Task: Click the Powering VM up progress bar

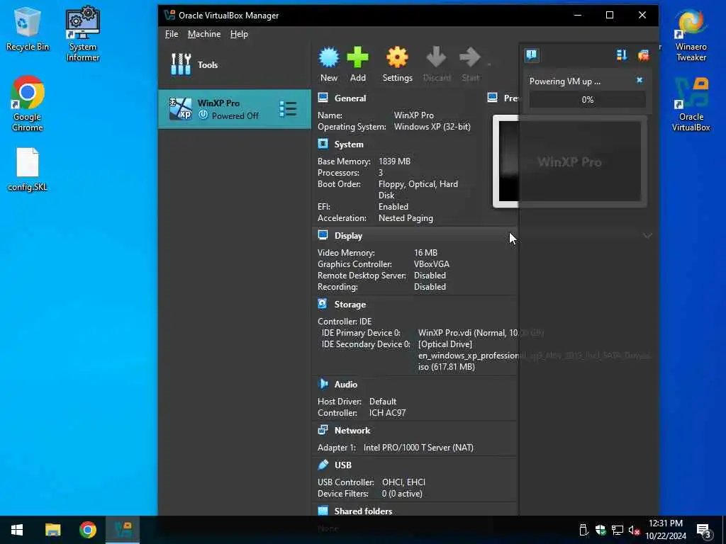Action: 587,99
